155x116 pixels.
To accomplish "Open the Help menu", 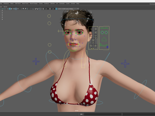I will pyautogui.click(x=78, y=4).
